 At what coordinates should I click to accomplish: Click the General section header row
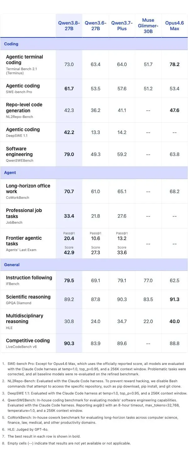click(x=94, y=265)
